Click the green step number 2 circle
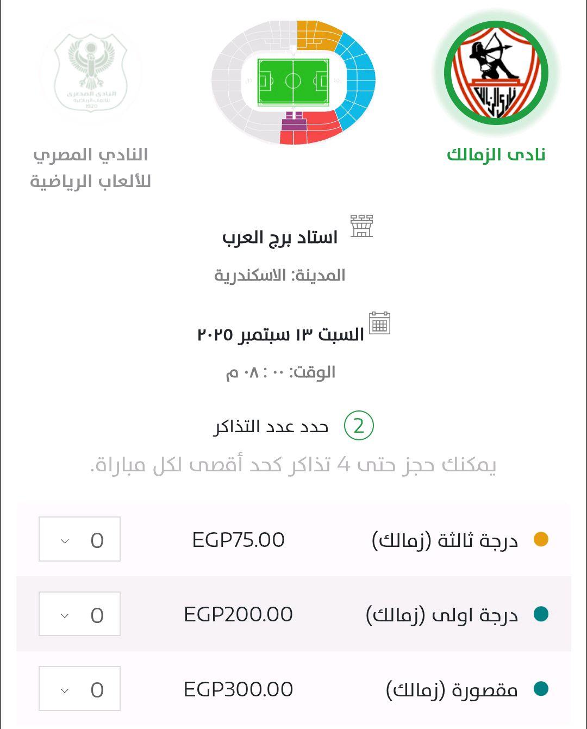 click(x=359, y=426)
